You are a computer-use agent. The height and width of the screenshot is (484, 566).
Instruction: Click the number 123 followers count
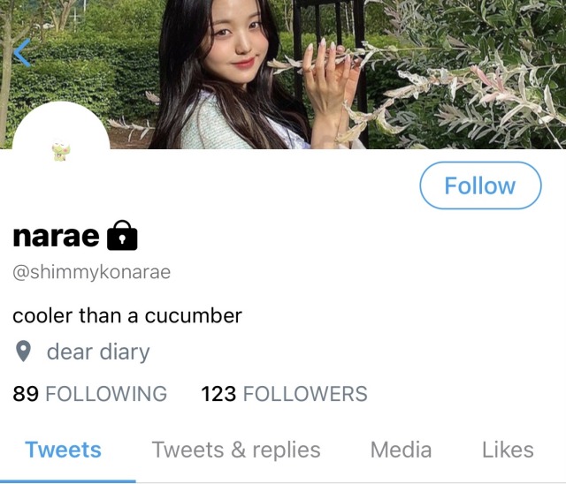click(x=218, y=394)
